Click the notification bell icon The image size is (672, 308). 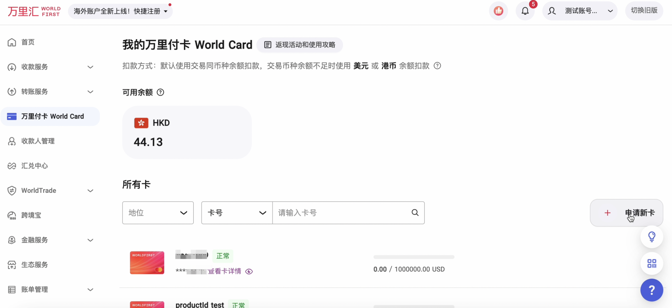[x=525, y=11]
